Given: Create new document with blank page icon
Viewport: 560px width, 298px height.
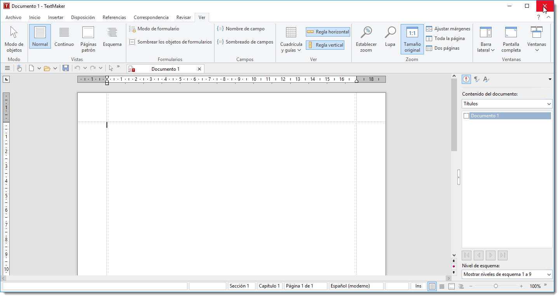Looking at the screenshot, I should [x=31, y=68].
